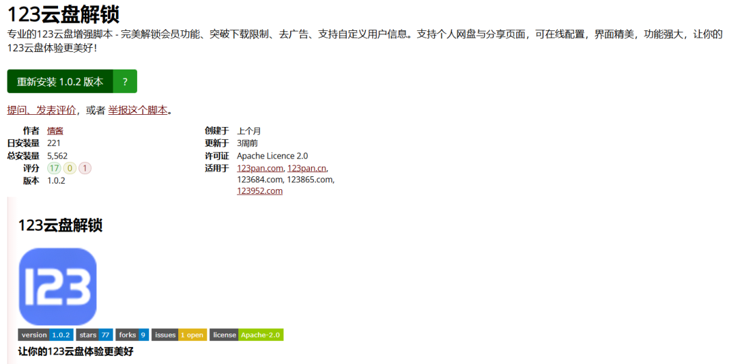Click the license Apache-2.0 badge
This screenshot has width=729, height=364.
click(247, 335)
